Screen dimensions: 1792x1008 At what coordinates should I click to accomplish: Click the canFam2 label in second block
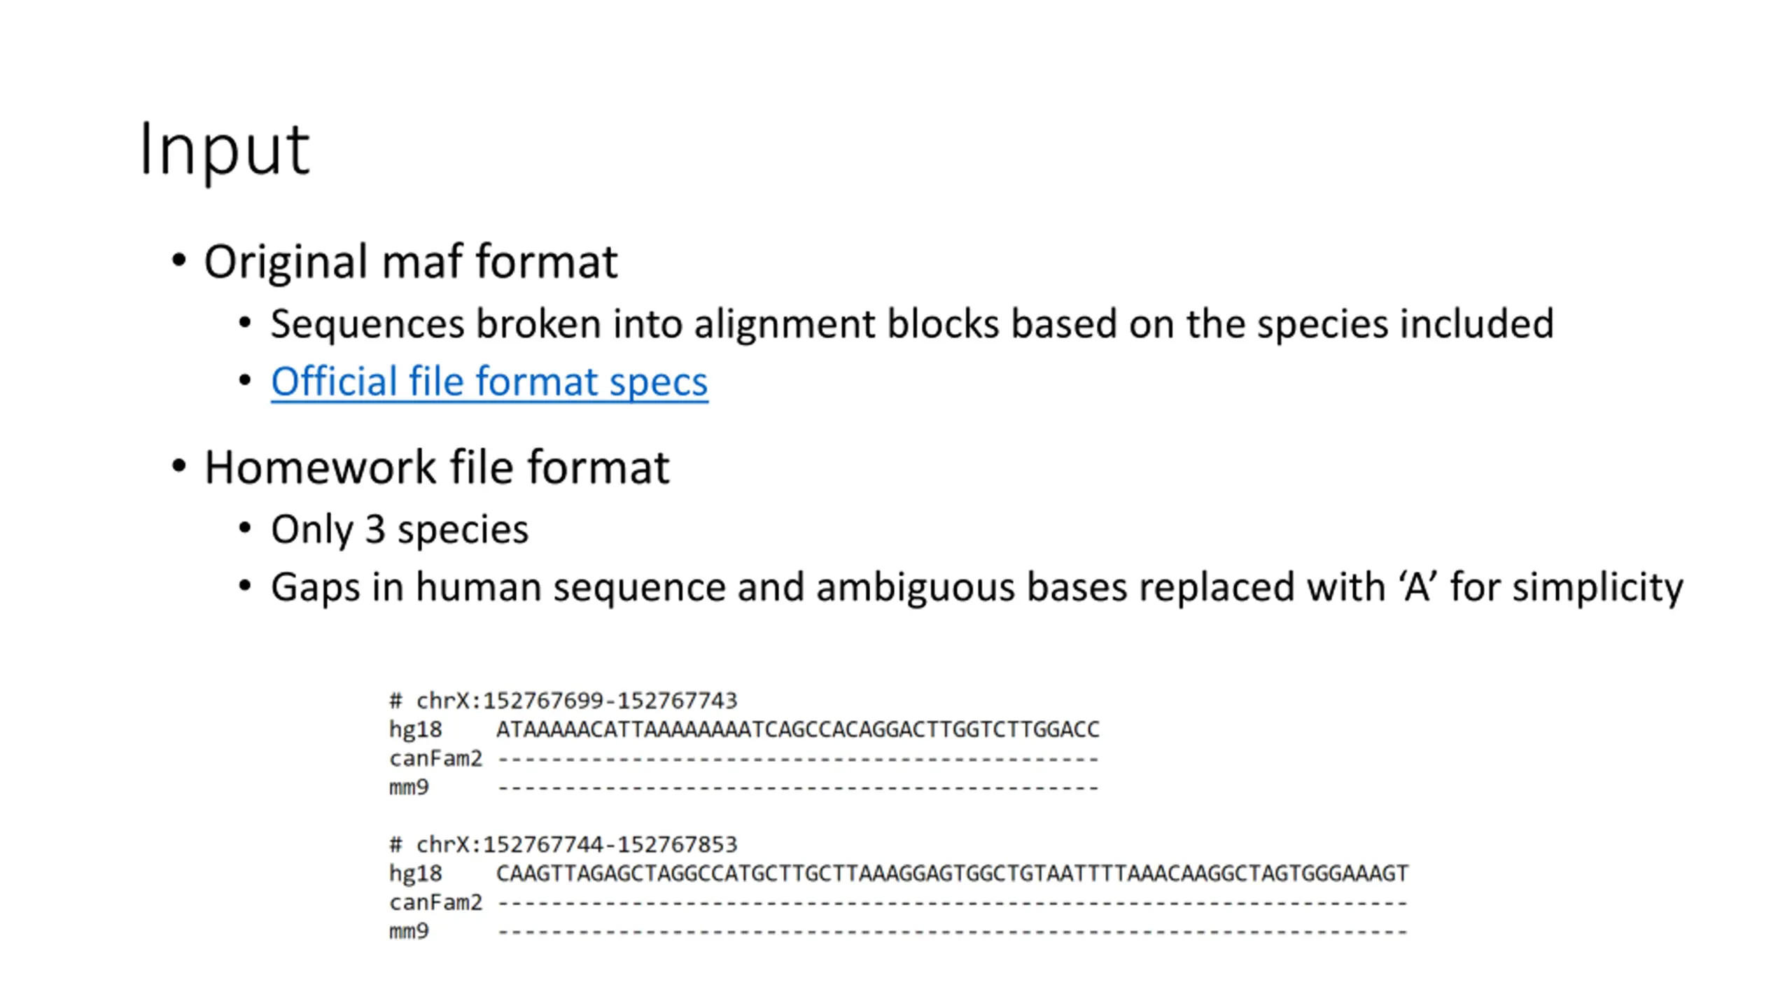[435, 903]
